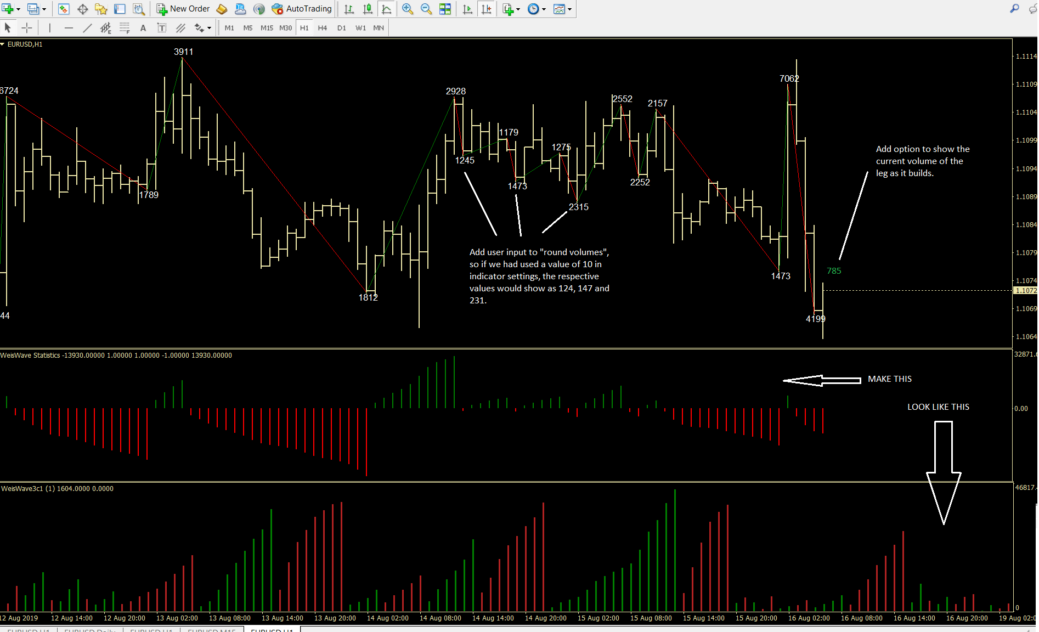
Task: Expand the new chart dropdown arrow
Action: (x=19, y=9)
